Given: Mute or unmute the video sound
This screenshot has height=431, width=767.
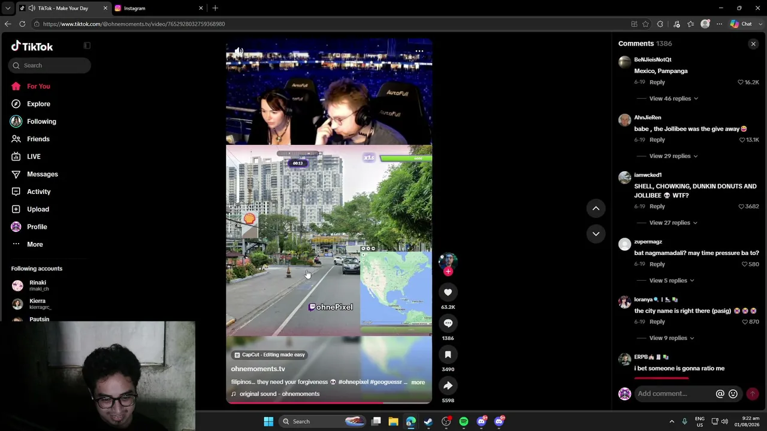Looking at the screenshot, I should click(238, 52).
